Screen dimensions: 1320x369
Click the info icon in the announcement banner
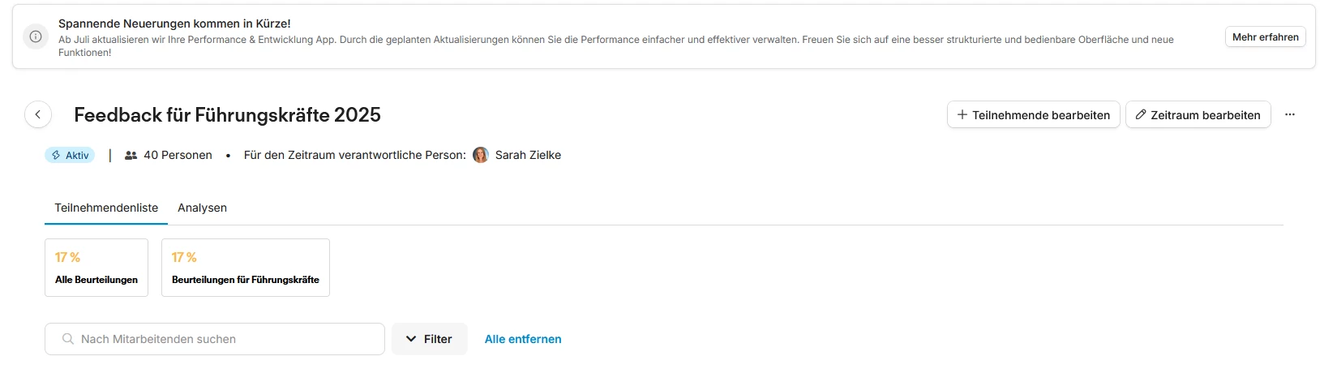36,36
